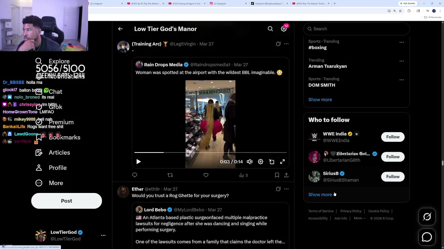Open the Arman Tsarukyan trending topic
This screenshot has width=444, height=249.
click(327, 66)
